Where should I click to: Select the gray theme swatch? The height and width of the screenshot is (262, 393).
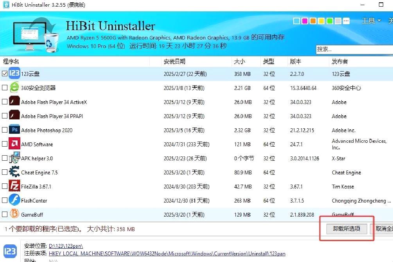(x=338, y=21)
